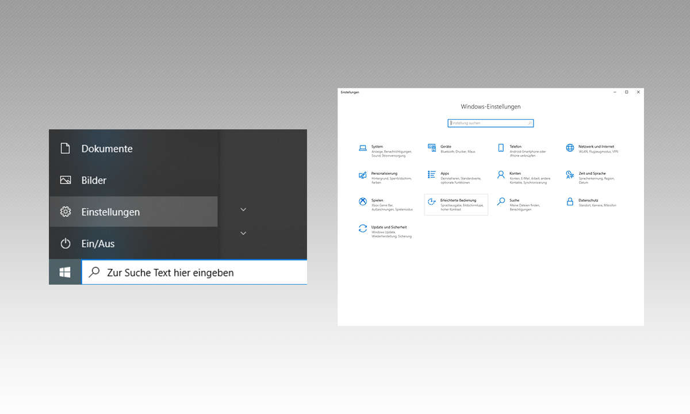
Task: Click the Dokumente page icon in Start menu
Action: tap(65, 148)
